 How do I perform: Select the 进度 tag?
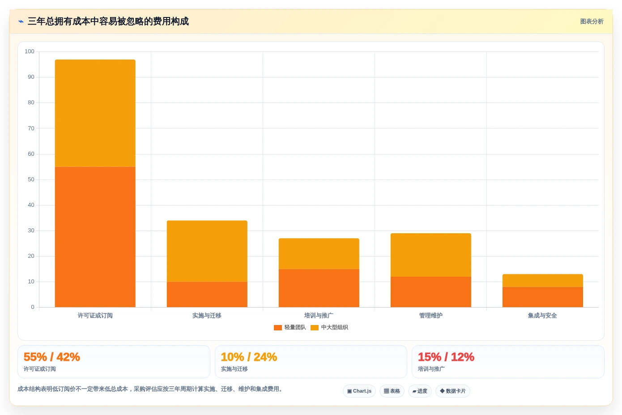pos(420,391)
